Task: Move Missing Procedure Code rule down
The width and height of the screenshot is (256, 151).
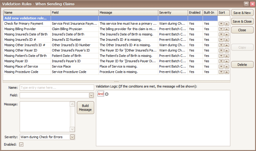Action: 221,72
